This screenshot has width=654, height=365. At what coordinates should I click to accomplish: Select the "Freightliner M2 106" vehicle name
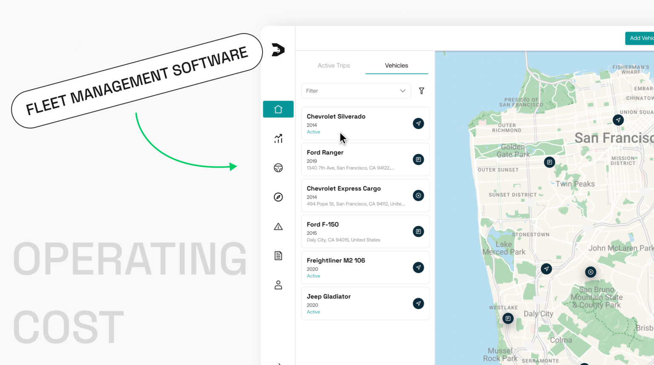(x=336, y=260)
